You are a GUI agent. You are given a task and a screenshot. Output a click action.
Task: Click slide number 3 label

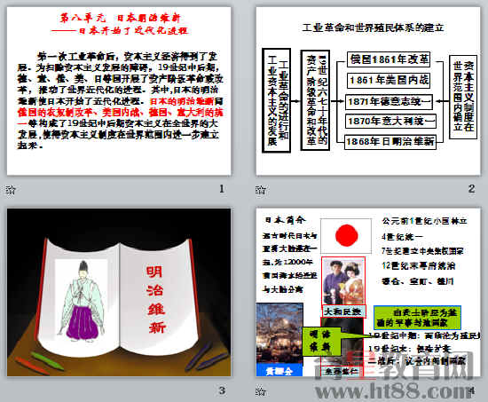coord(222,390)
